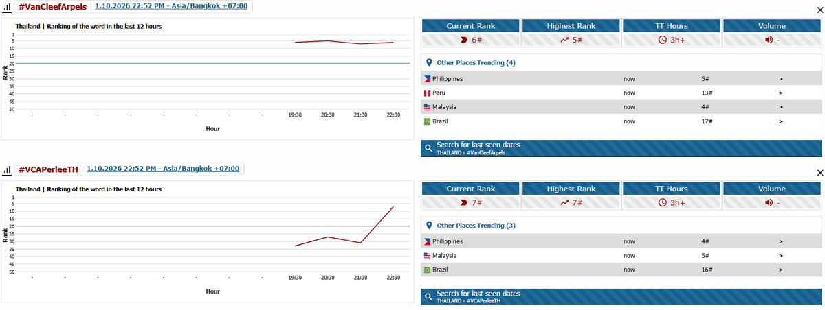Close the #VCAPerleeTH panel with X
Image resolution: width=825 pixels, height=310 pixels.
click(x=819, y=172)
